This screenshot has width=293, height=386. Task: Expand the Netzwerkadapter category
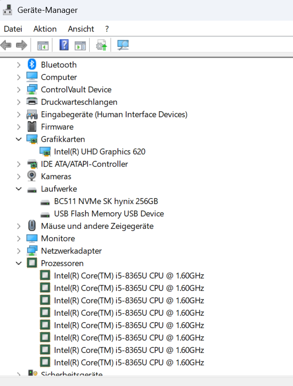pos(19,251)
